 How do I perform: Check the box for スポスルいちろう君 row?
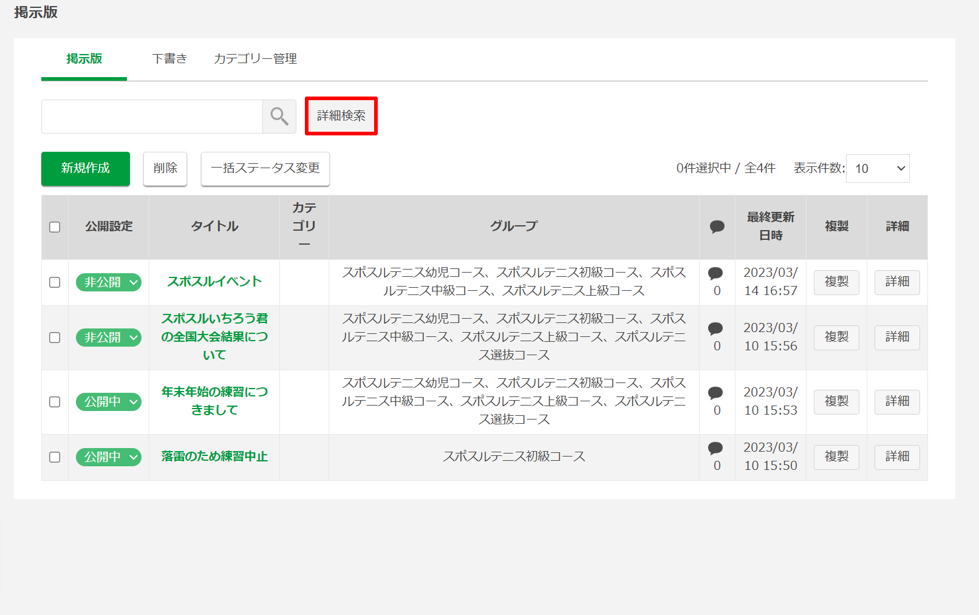pos(55,338)
